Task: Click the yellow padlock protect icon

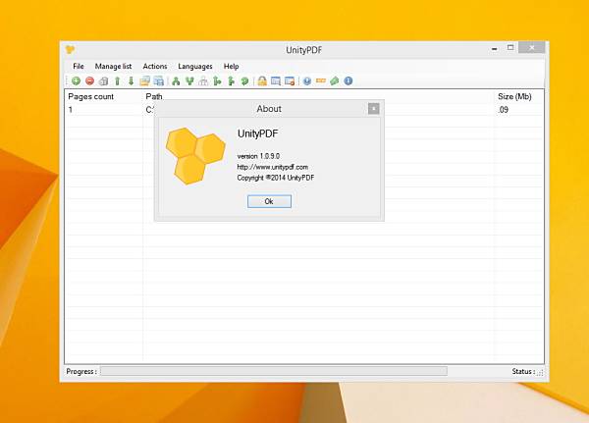Action: coord(262,80)
